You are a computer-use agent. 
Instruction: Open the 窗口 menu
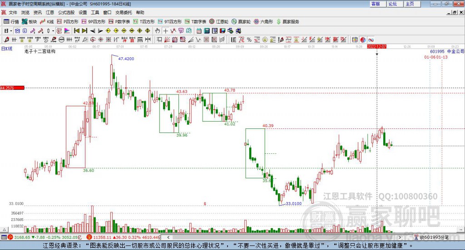point(107,12)
